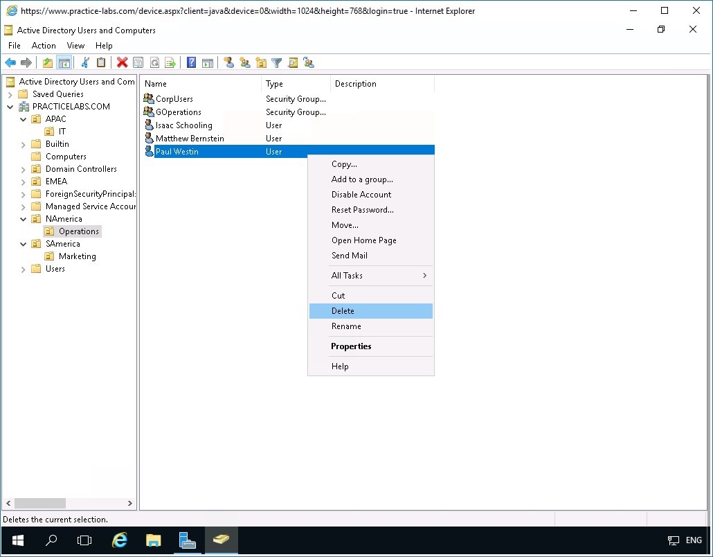The image size is (713, 557).
Task: Choose Rename from the context menu
Action: click(x=370, y=326)
